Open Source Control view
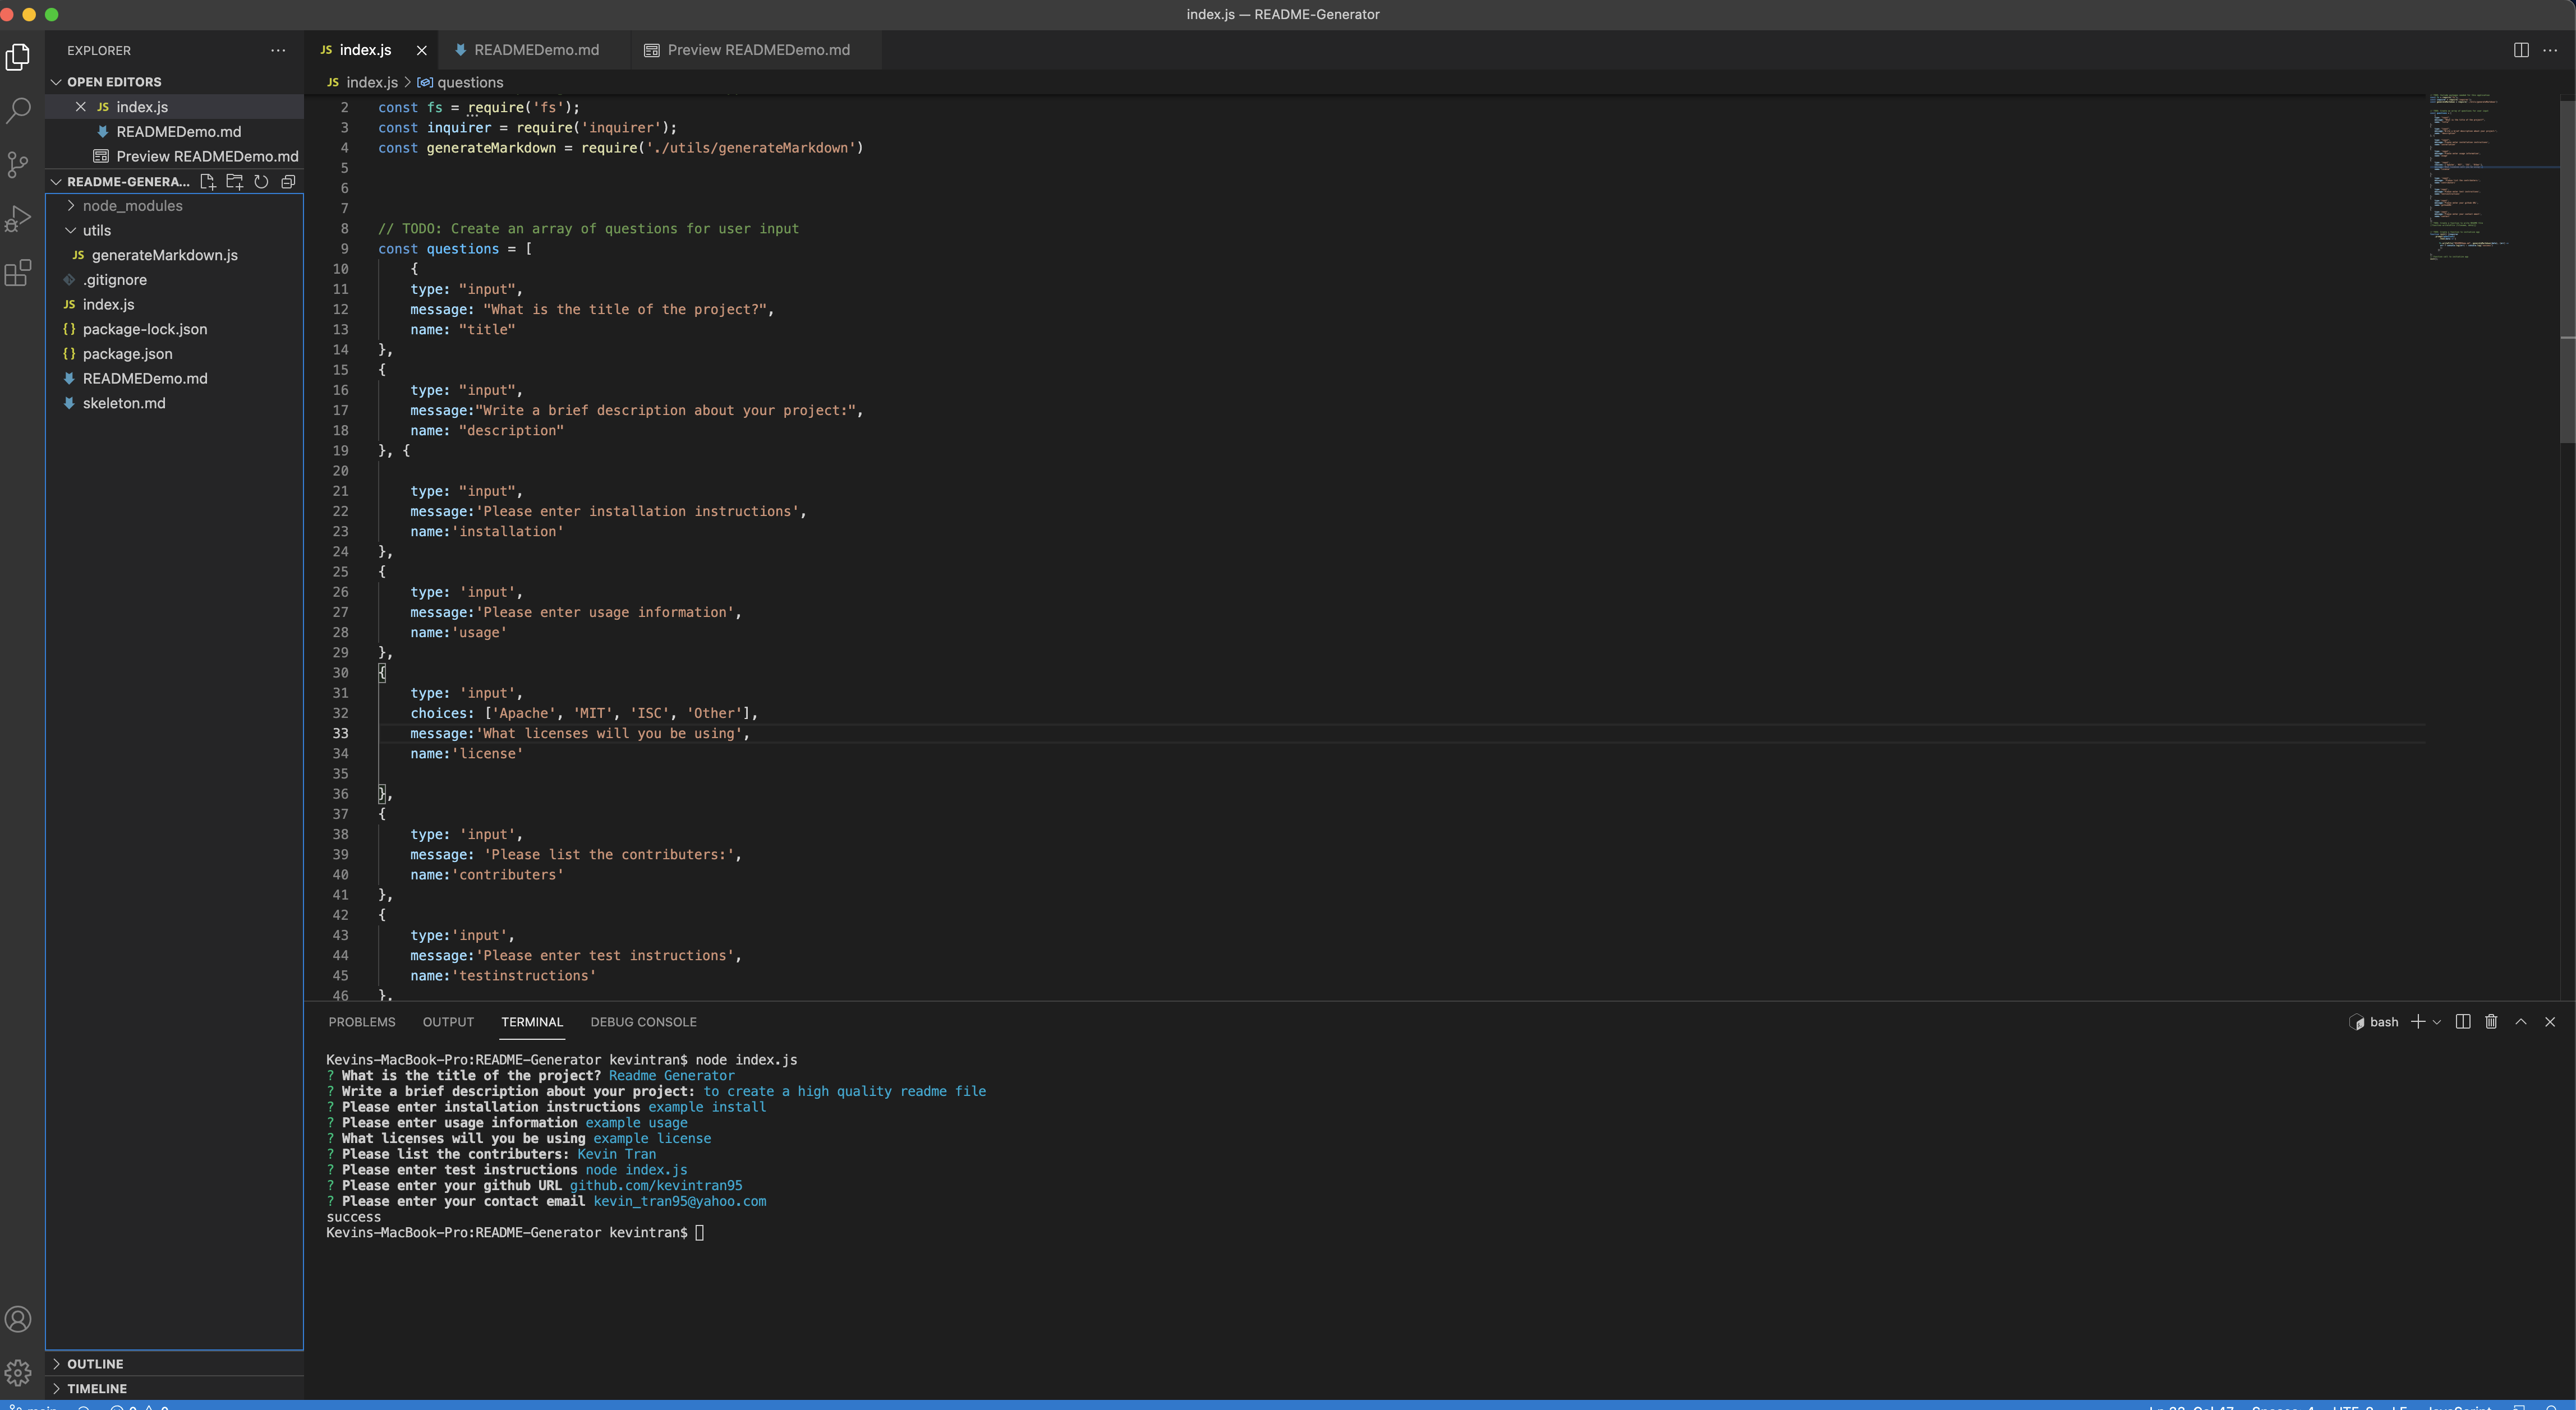The width and height of the screenshot is (2576, 1410). (x=18, y=164)
